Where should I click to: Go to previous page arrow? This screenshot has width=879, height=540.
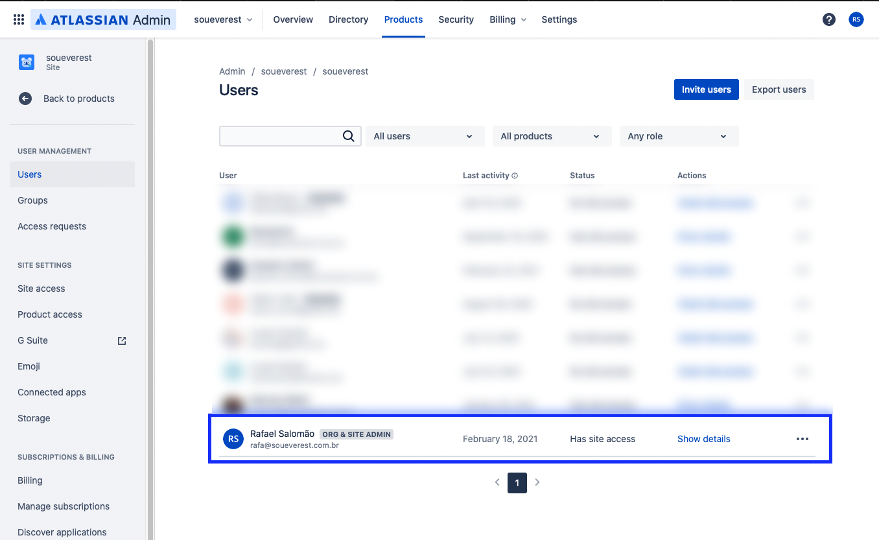click(x=497, y=482)
